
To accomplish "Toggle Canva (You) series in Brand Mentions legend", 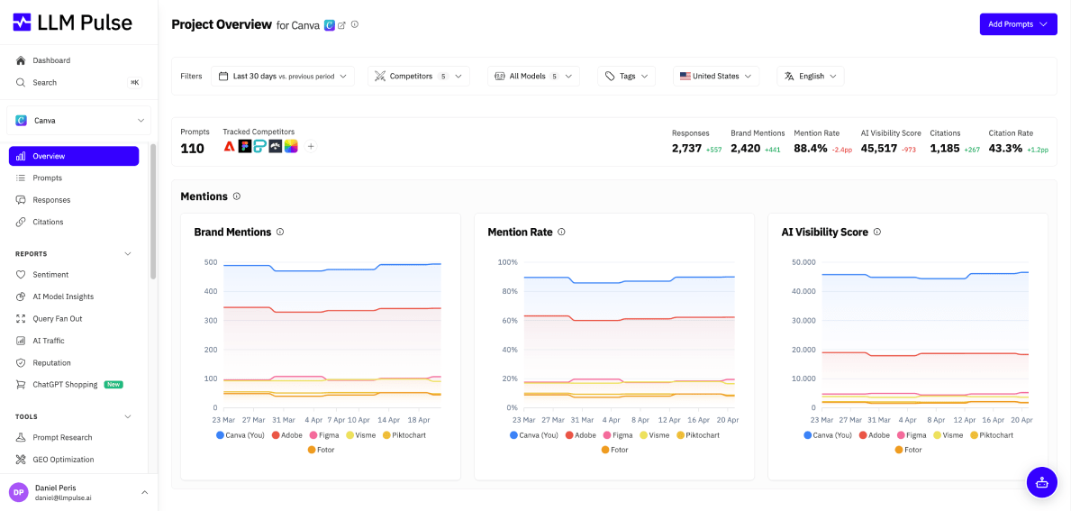I will [244, 435].
